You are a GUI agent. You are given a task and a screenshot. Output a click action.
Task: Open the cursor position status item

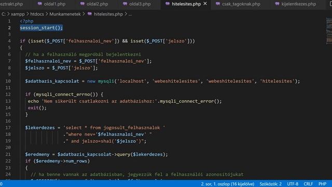point(228,184)
